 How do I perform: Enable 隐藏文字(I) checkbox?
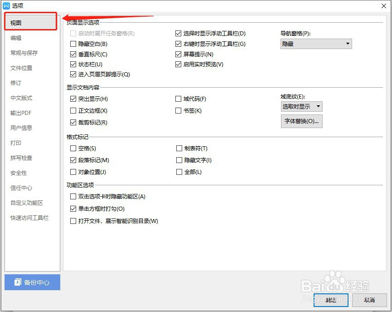pyautogui.click(x=179, y=160)
